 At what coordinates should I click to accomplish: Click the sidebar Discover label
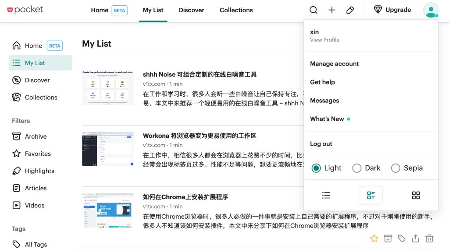click(x=37, y=80)
